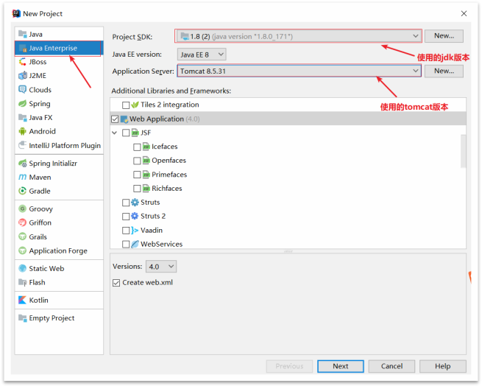Tick the Vaadin checkbox
Screen dimensions: 482x386
(126, 231)
